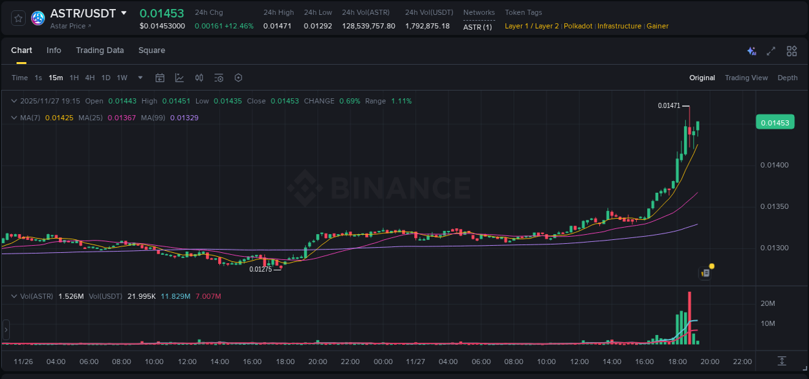Viewport: 809px width, 379px height.
Task: Expand the chart to fullscreen
Action: pyautogui.click(x=771, y=50)
